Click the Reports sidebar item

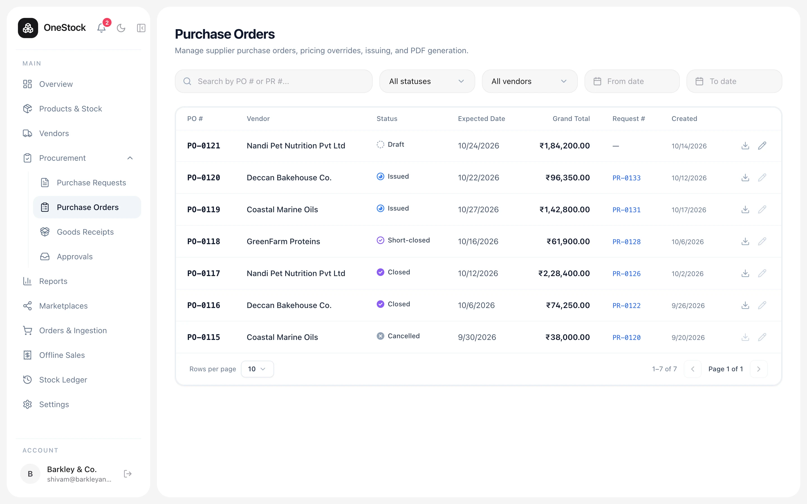pos(78,281)
